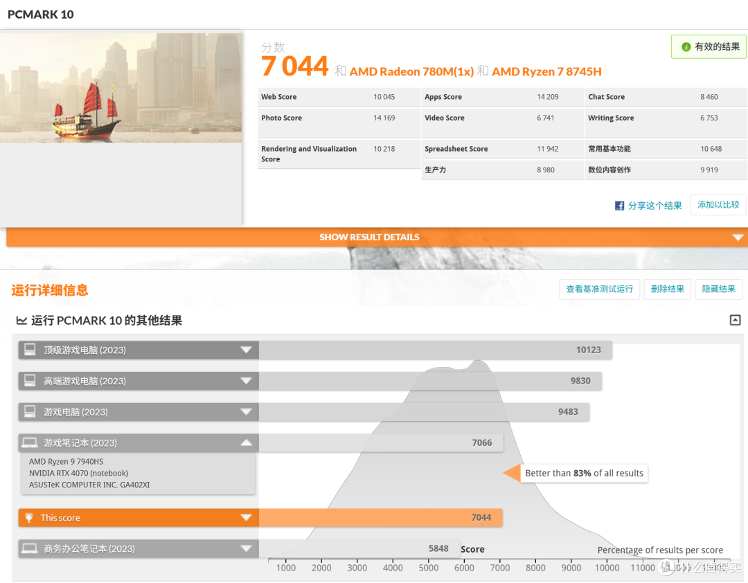Click the desktop icon for 高端游戏电脑 (2023)
Screen dimensions: 748x583
[x=30, y=381]
